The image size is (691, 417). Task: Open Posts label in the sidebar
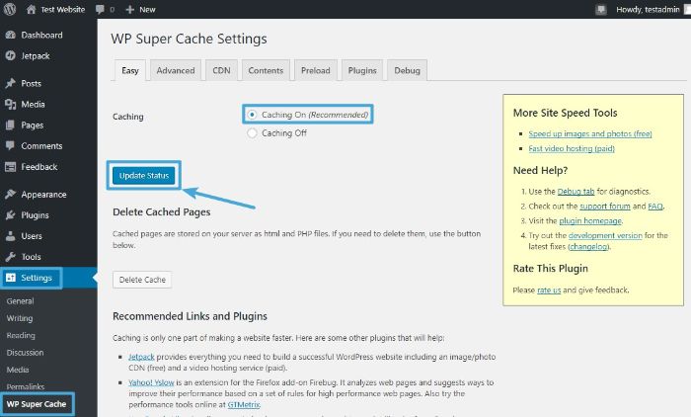[x=31, y=83]
